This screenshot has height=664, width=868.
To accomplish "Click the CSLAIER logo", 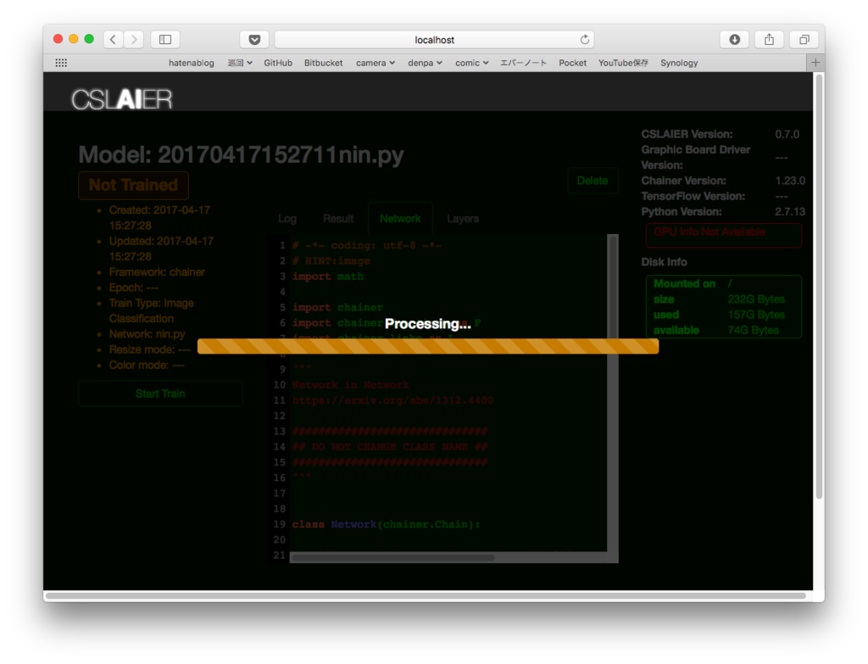I will pyautogui.click(x=122, y=100).
